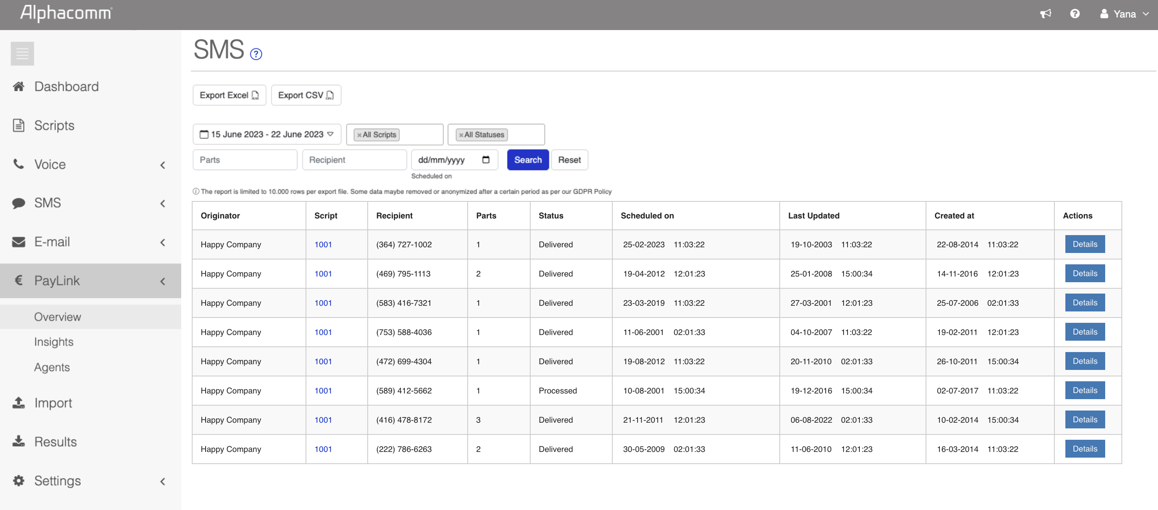The width and height of the screenshot is (1158, 510).
Task: Go to Agents under PayLink
Action: (x=52, y=367)
